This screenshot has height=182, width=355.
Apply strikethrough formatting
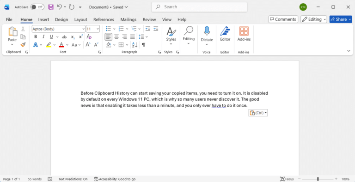(x=64, y=37)
